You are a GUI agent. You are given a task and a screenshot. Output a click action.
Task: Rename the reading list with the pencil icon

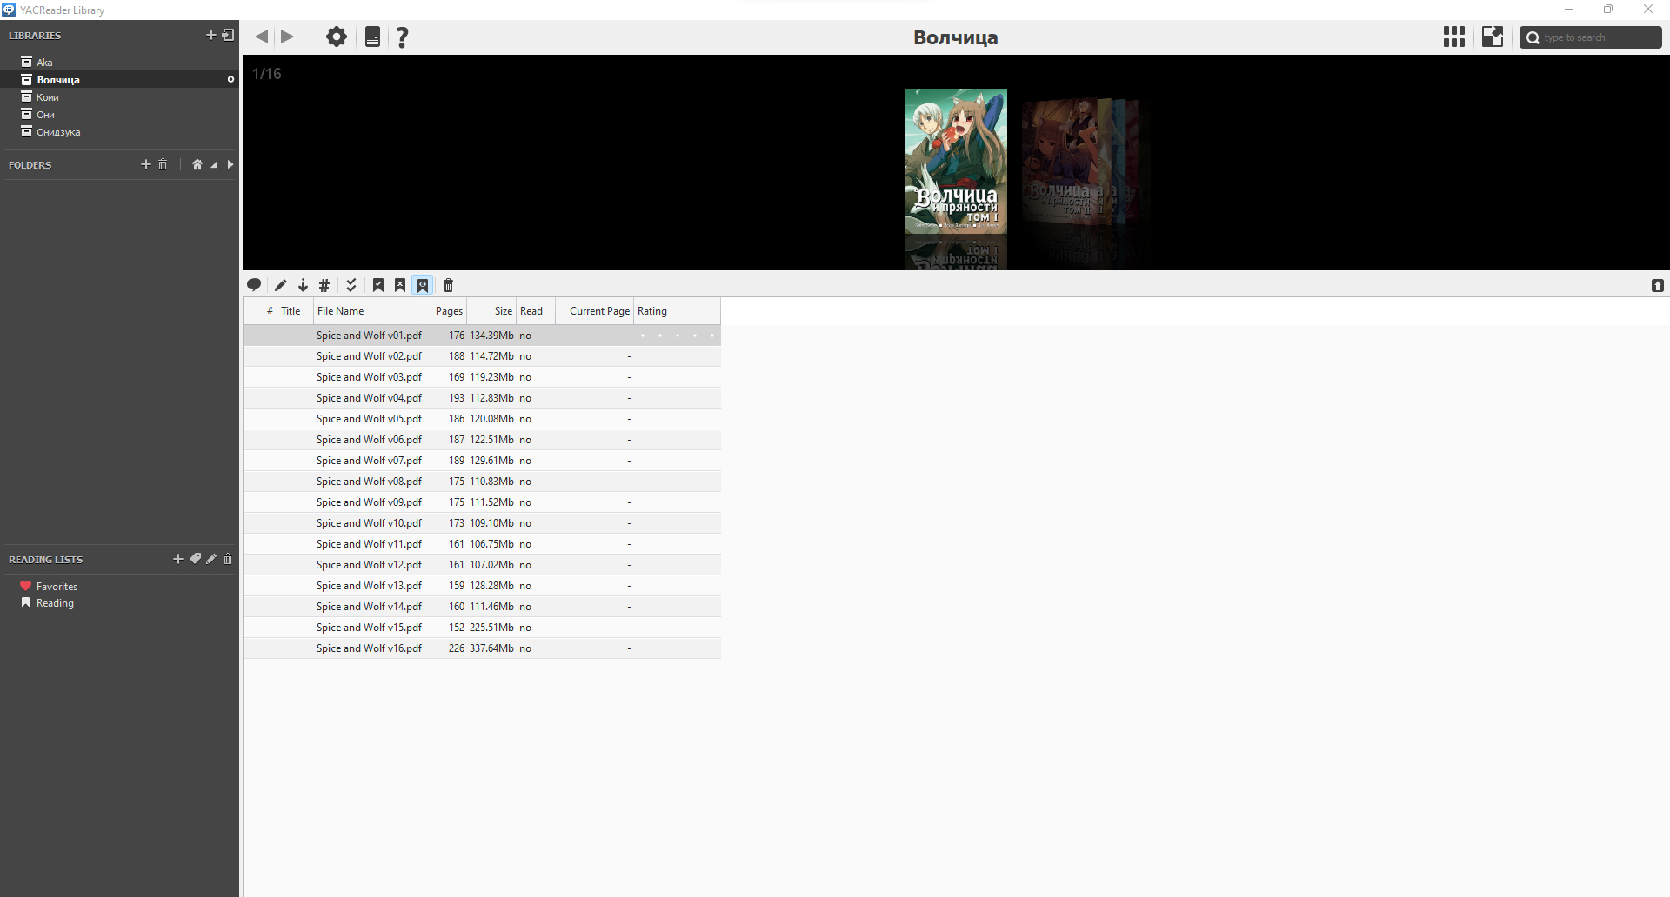211,559
